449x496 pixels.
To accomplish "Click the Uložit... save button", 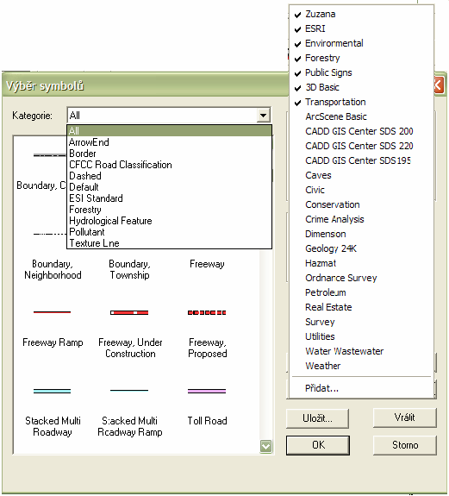I will coord(317,418).
